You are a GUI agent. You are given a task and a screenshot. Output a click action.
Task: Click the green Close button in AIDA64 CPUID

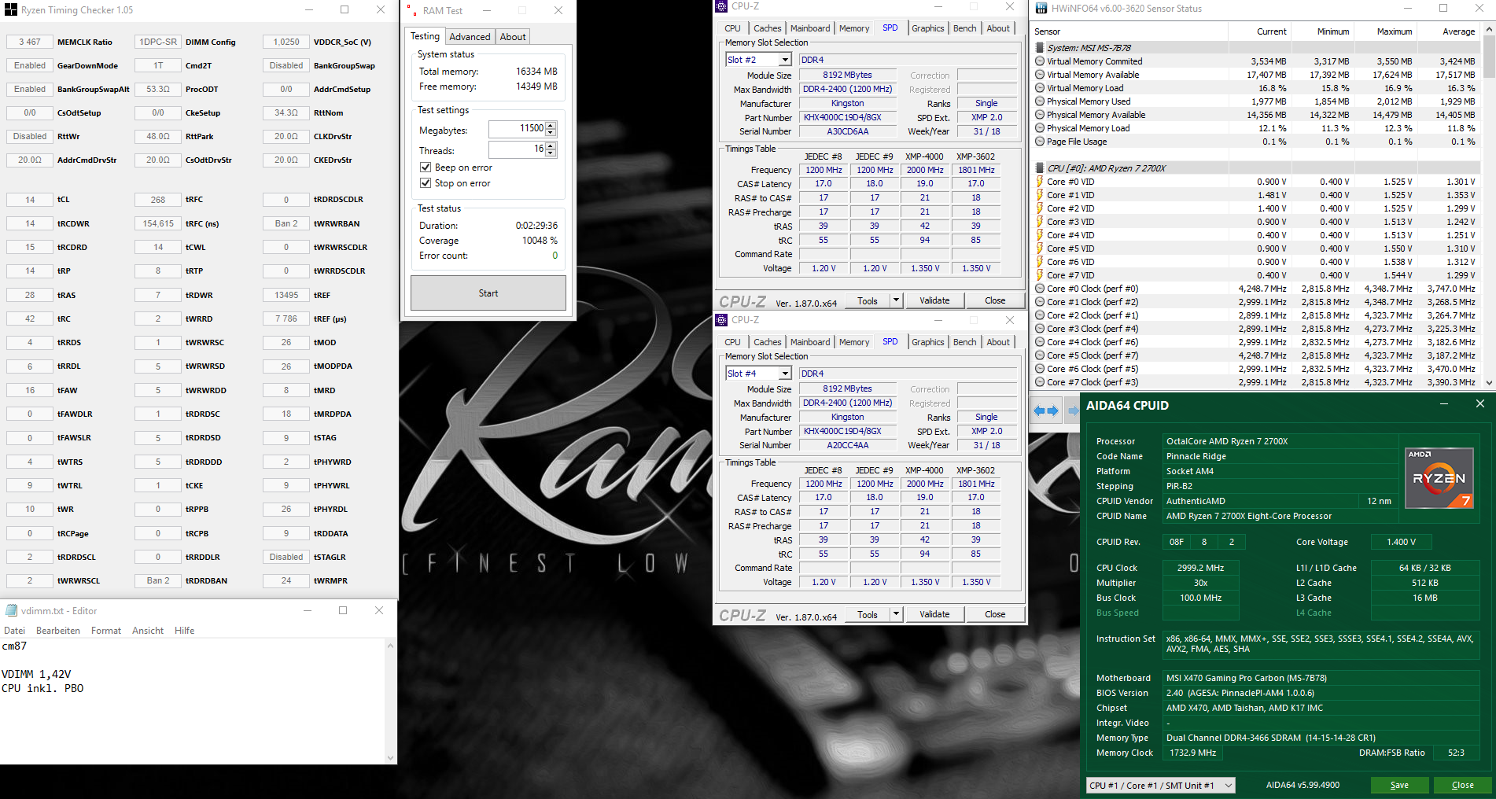pyautogui.click(x=1463, y=785)
